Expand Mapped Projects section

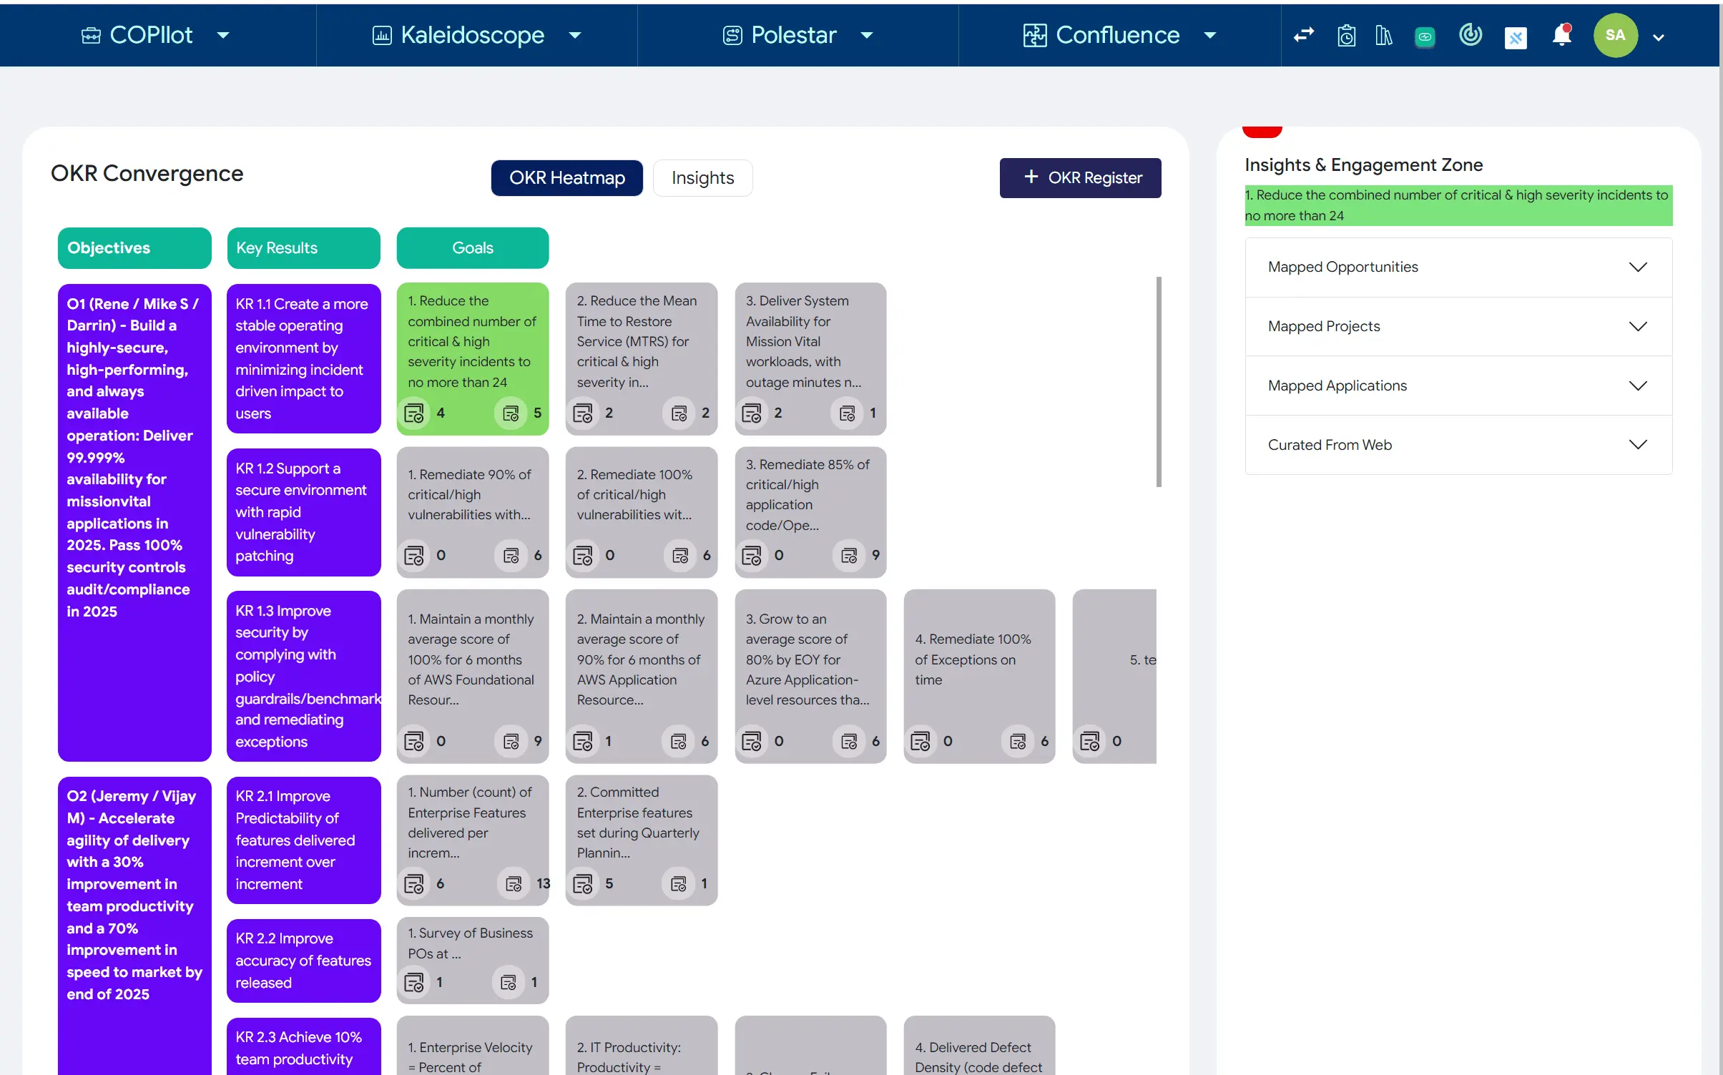(1458, 326)
